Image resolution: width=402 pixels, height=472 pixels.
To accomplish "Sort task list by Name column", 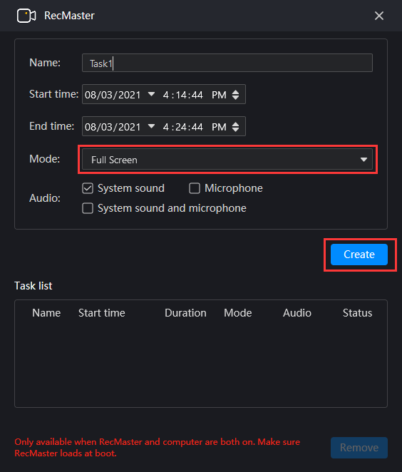I will (x=46, y=313).
